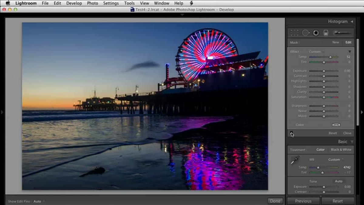Click the filter Exposure value 0.00
The height and width of the screenshot is (205, 364).
point(347,71)
